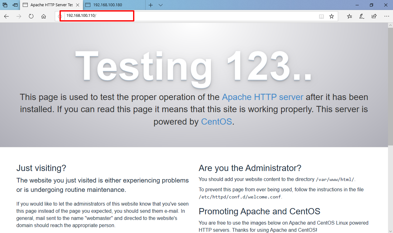This screenshot has height=233, width=393.
Task: Click the Forward navigation arrow
Action: coord(19,16)
